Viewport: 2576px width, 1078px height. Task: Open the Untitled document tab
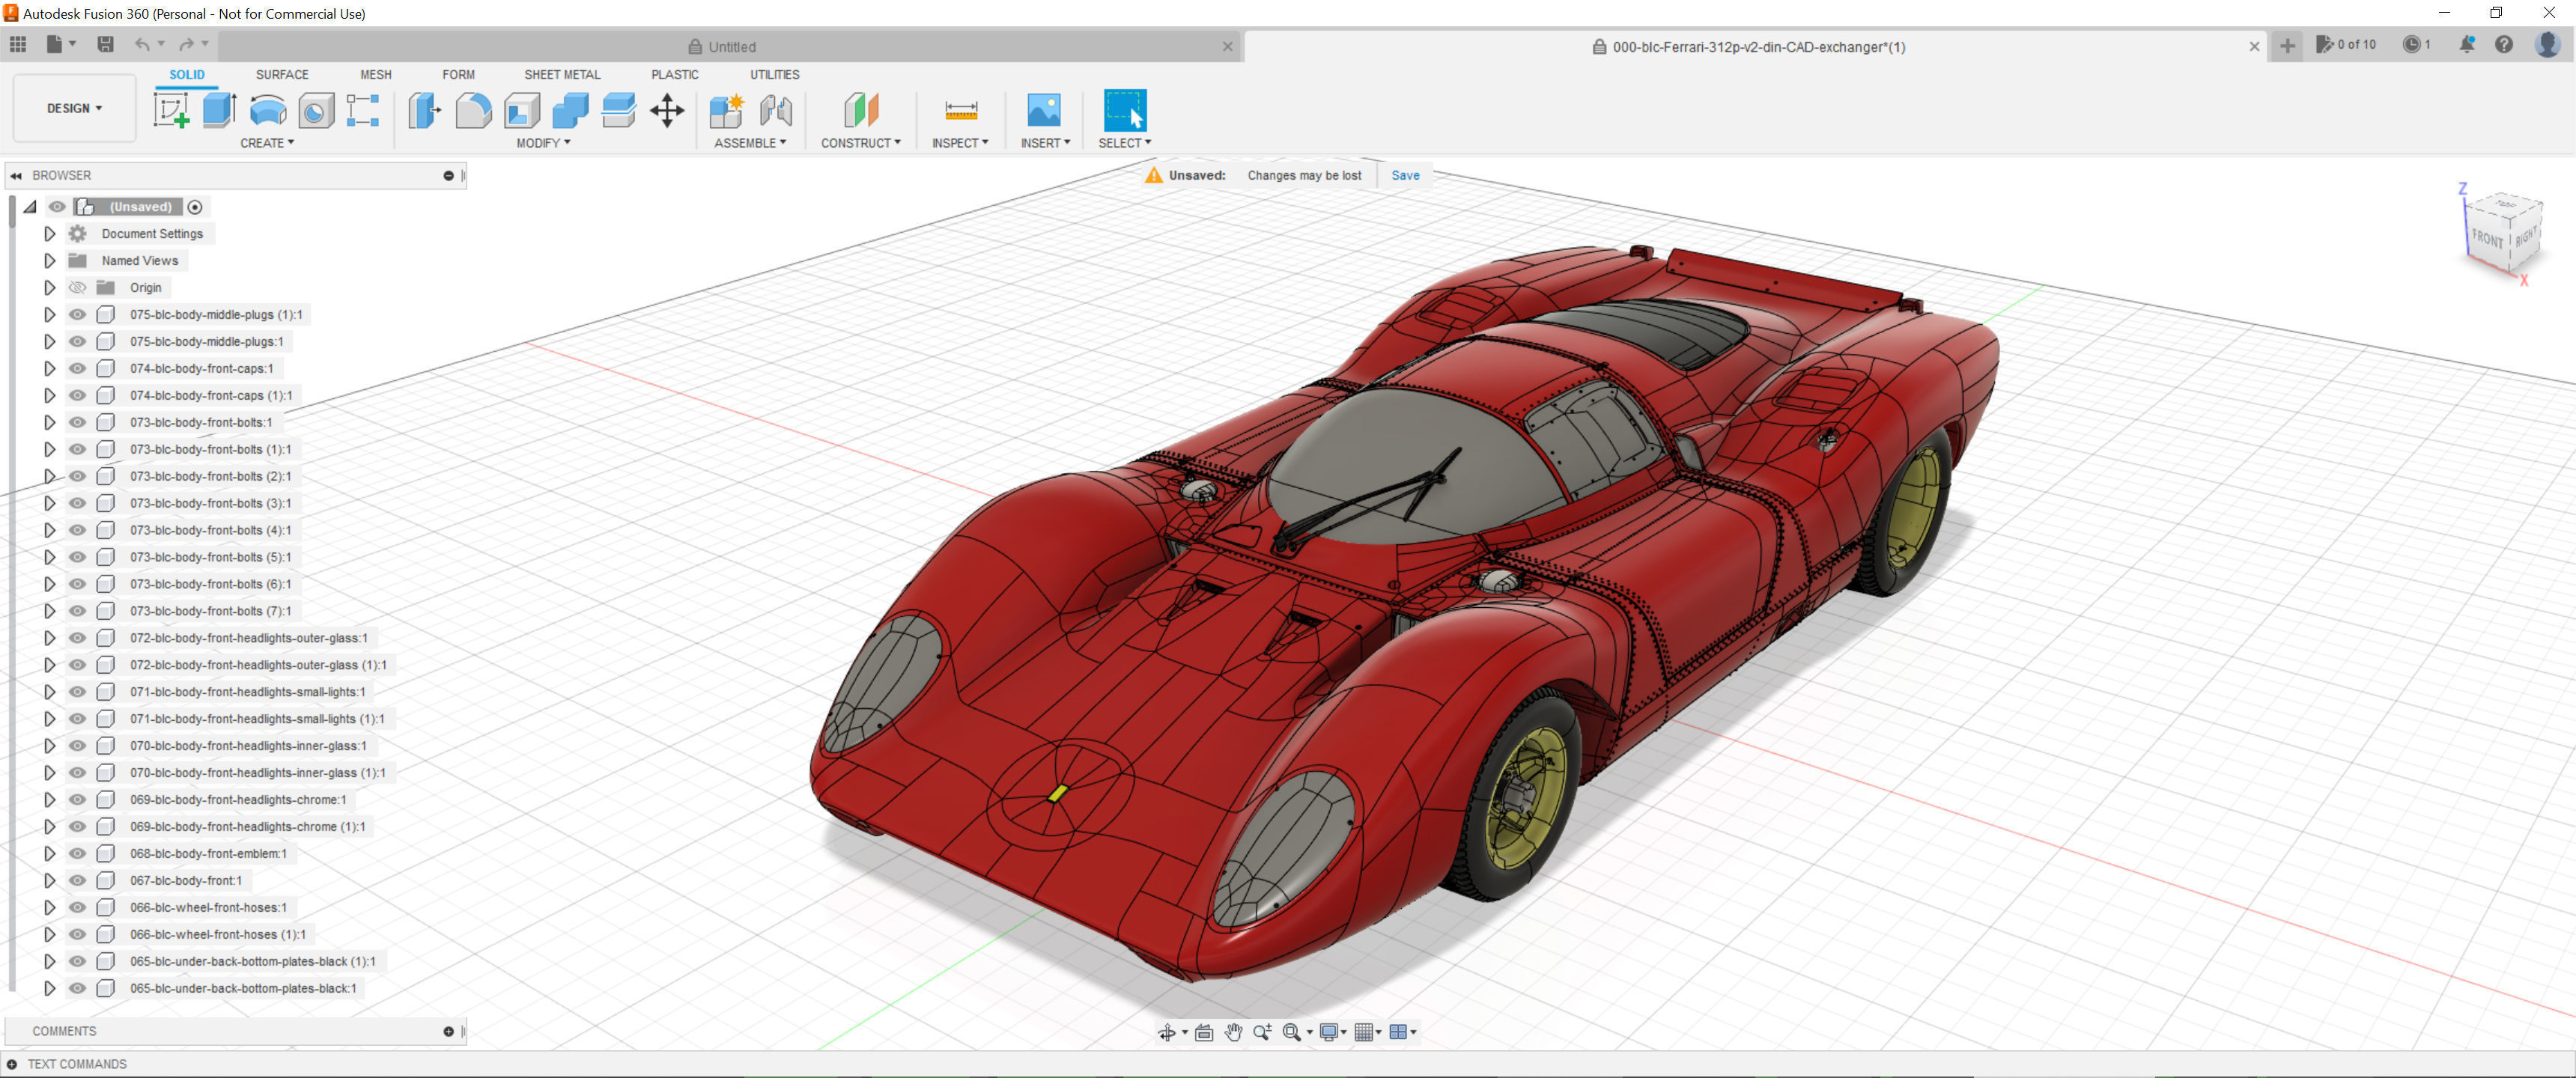(731, 47)
